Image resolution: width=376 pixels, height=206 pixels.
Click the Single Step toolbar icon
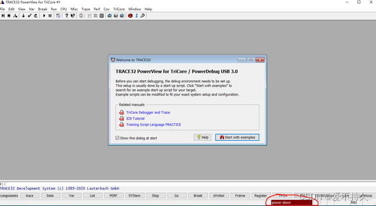pos(3,16)
